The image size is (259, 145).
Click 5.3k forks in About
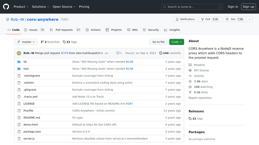(198, 92)
